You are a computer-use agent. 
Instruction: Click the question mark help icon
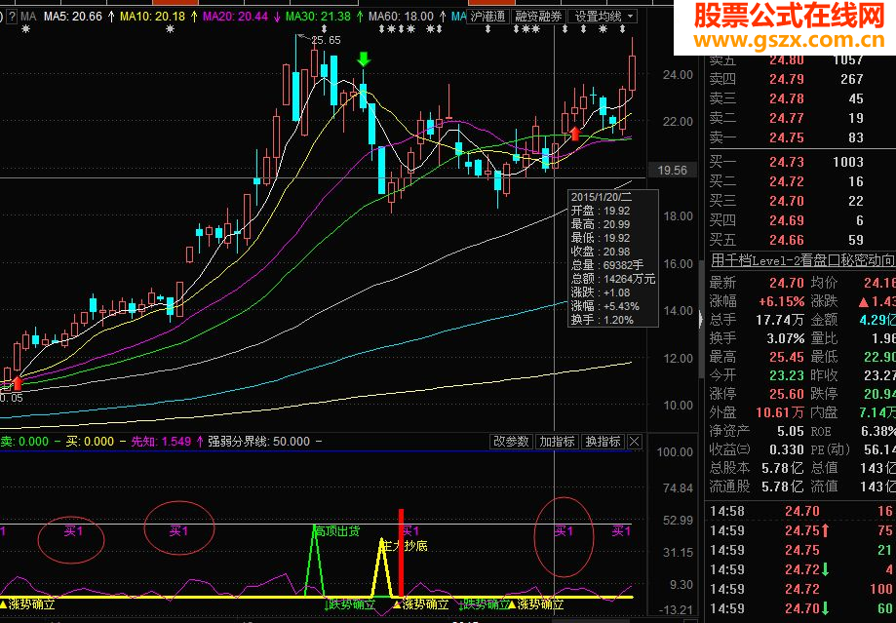click(12, 17)
